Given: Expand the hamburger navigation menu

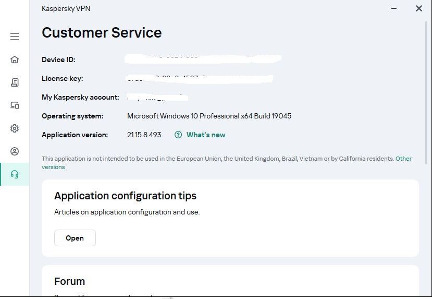Looking at the screenshot, I should 15,37.
